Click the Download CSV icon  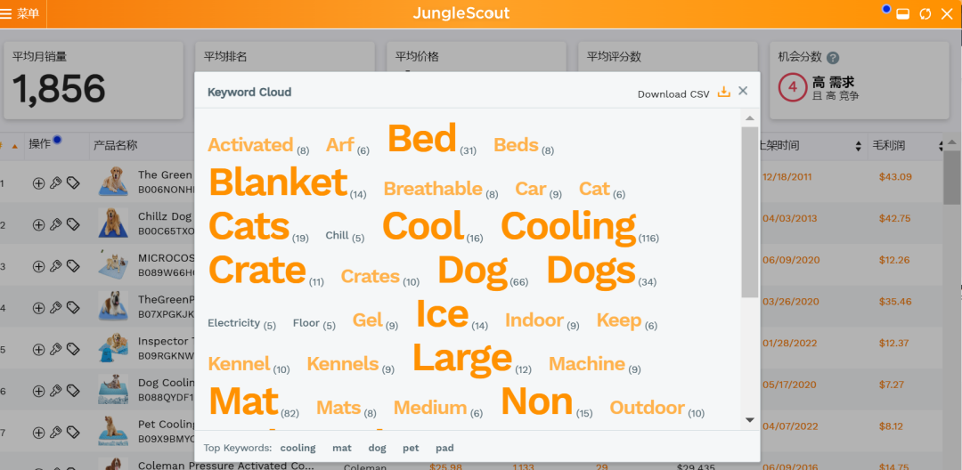tap(724, 92)
